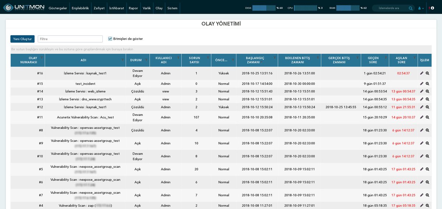The height and width of the screenshot is (209, 442).
Task: Click the info alert icon in the top bar
Action: pos(432,8)
